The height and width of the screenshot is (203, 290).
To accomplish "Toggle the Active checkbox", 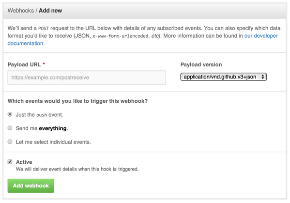I will pos(10,162).
